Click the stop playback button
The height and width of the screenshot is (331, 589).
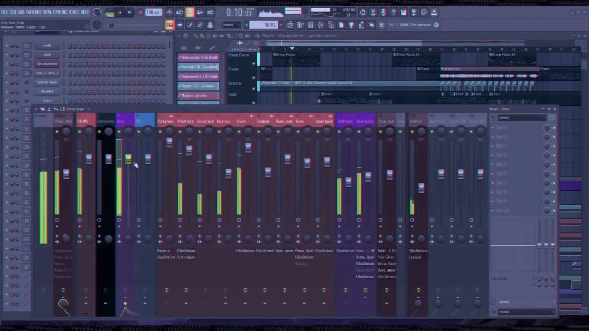pyautogui.click(x=129, y=13)
